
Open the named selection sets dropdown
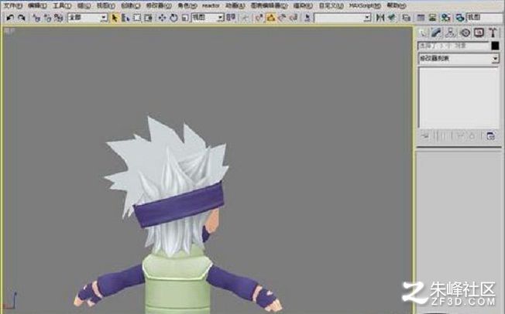(342, 17)
